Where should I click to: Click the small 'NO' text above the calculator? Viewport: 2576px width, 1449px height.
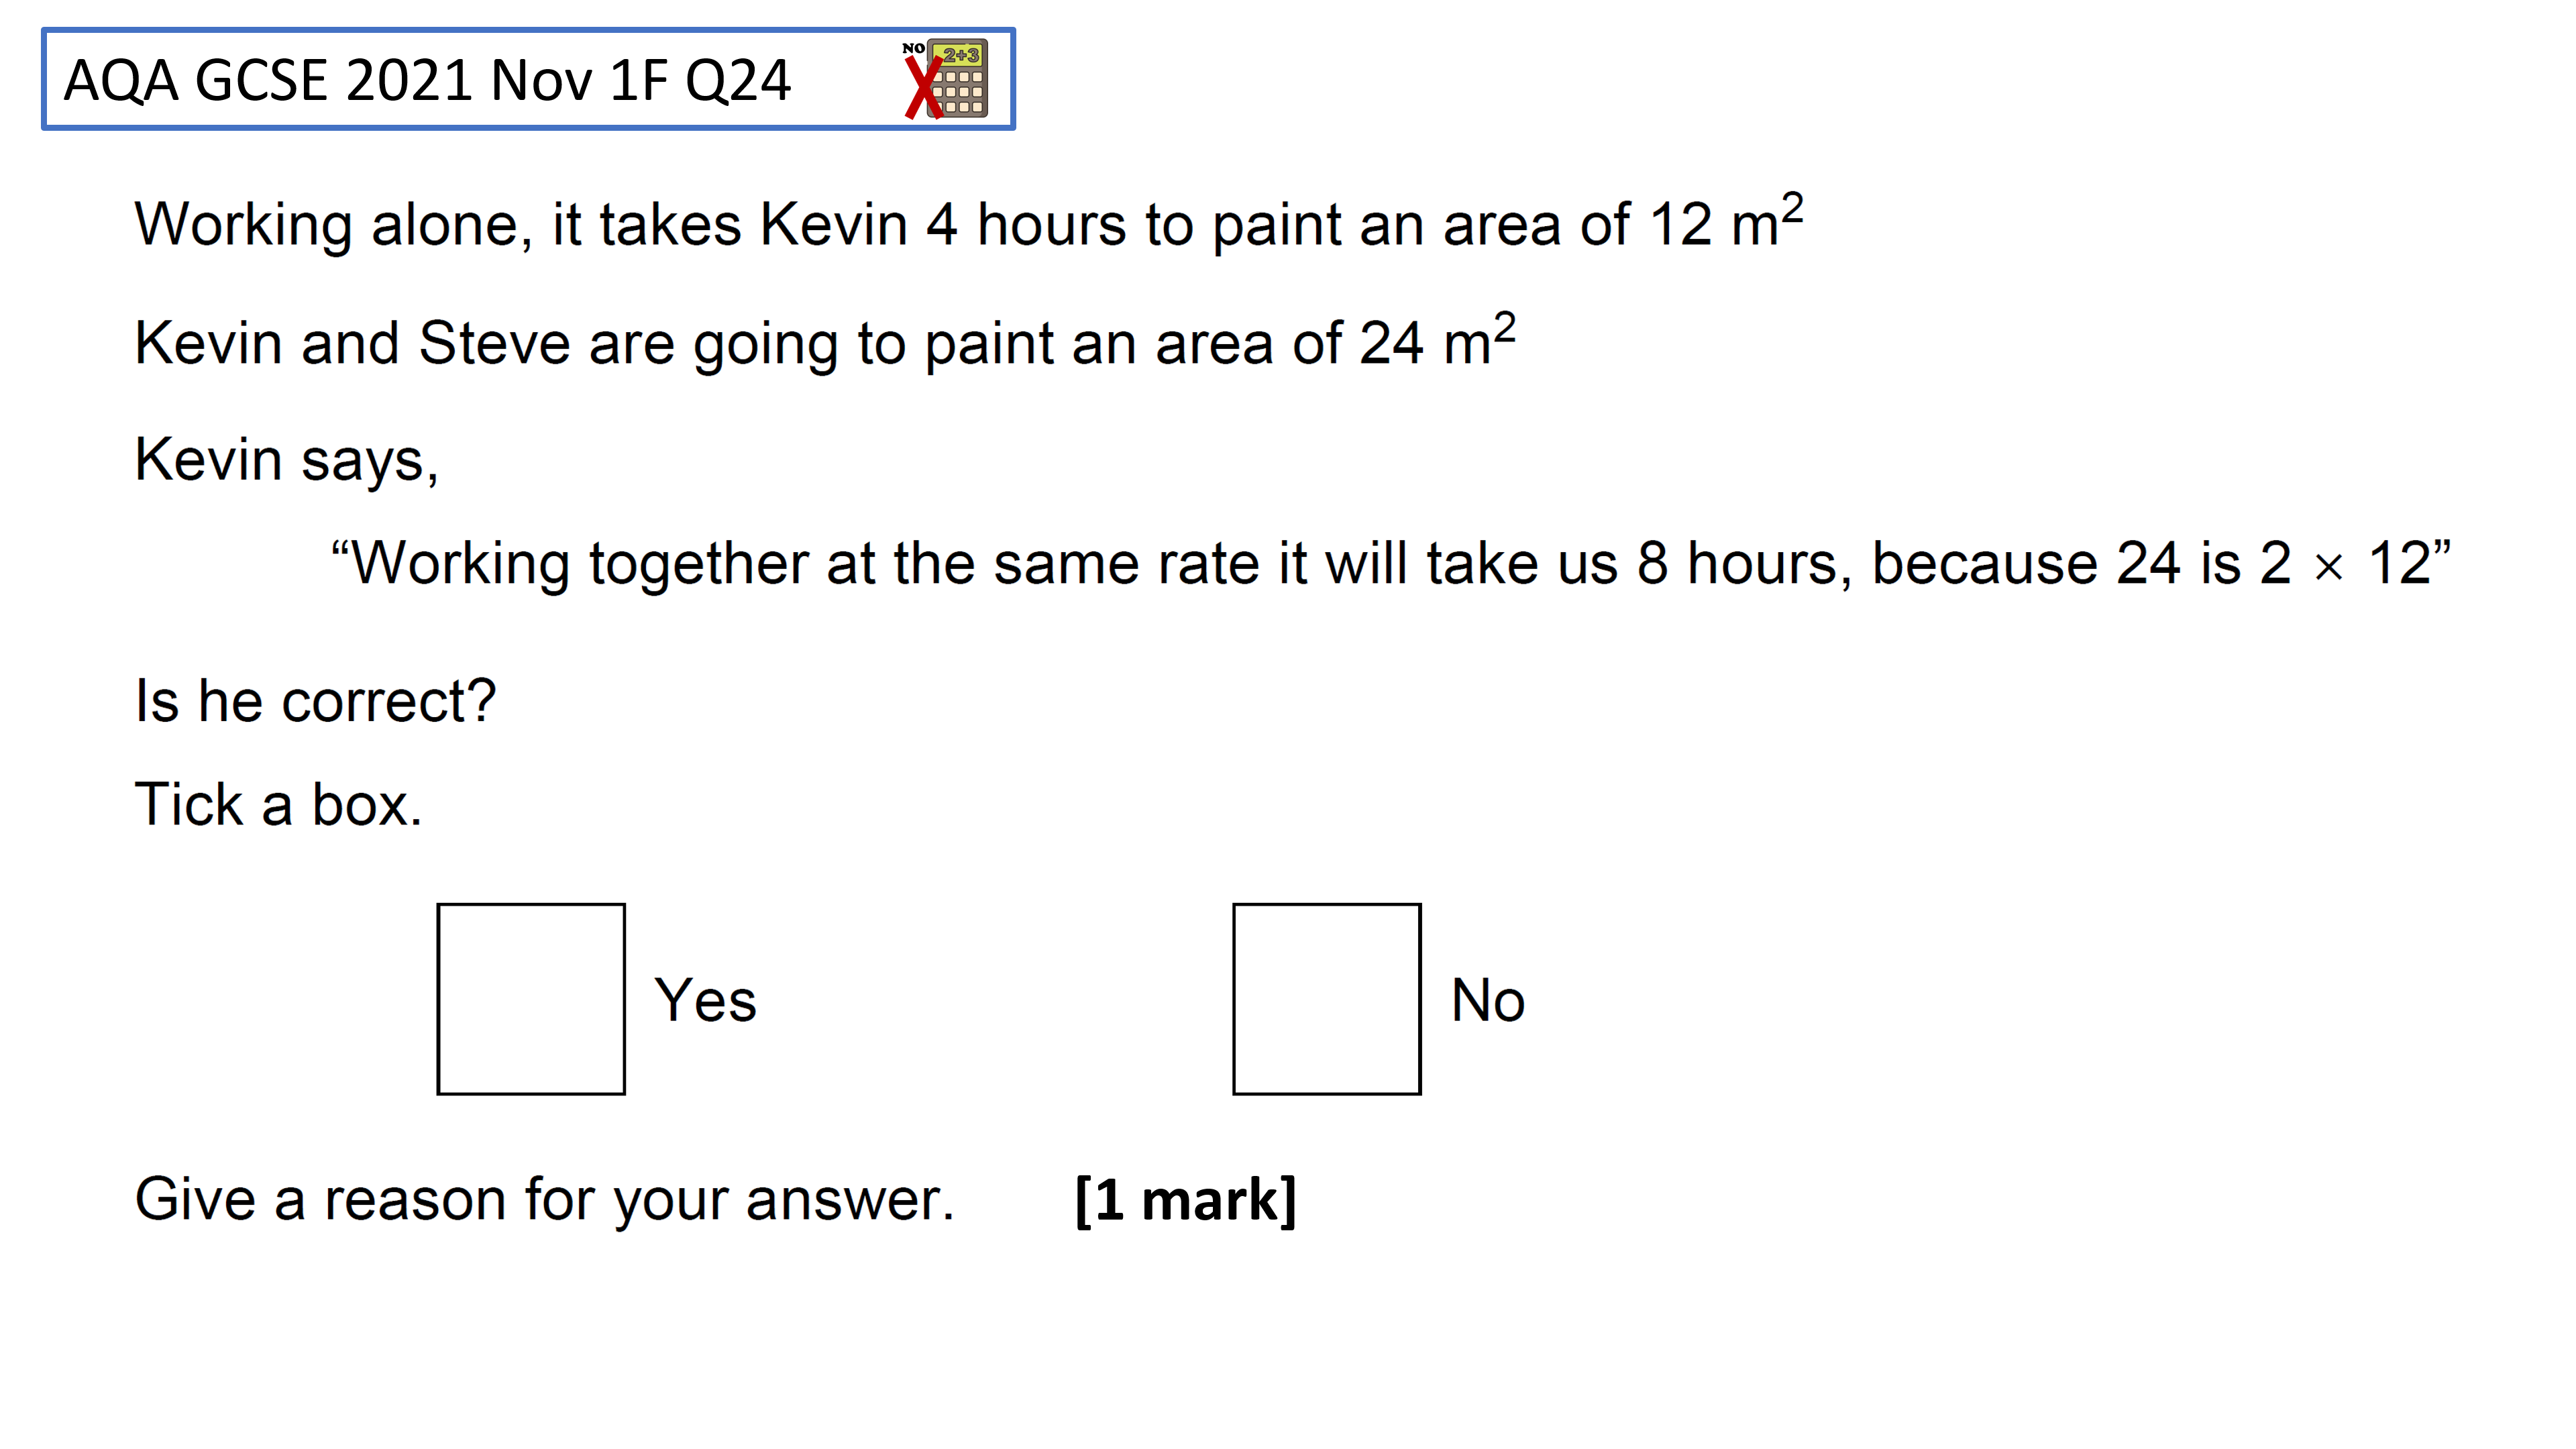913,48
